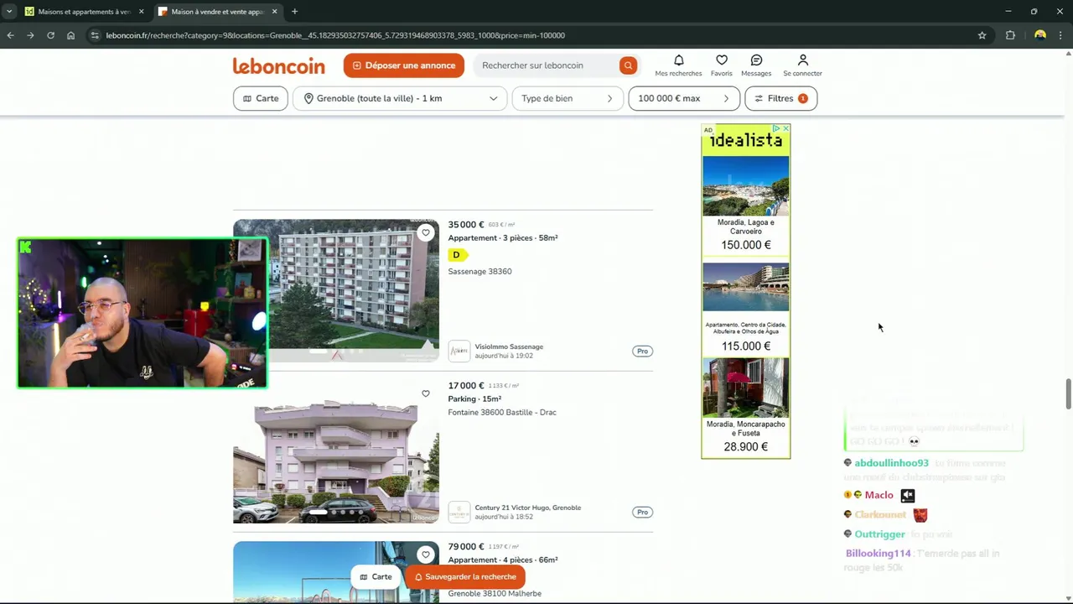
Task: Open the tab search dropdown arrow
Action: (x=8, y=12)
